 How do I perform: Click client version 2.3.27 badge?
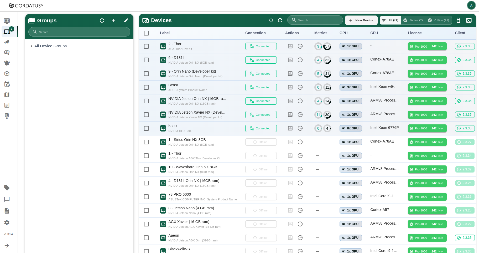coord(465,142)
